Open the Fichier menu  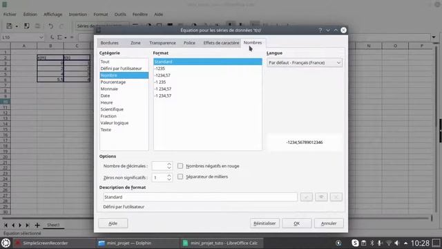[x=10, y=14]
